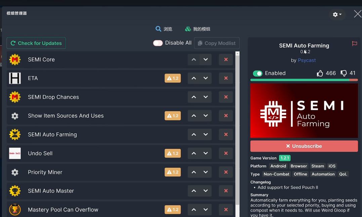Remove SEMI Auto Farming from list

pos(226,134)
